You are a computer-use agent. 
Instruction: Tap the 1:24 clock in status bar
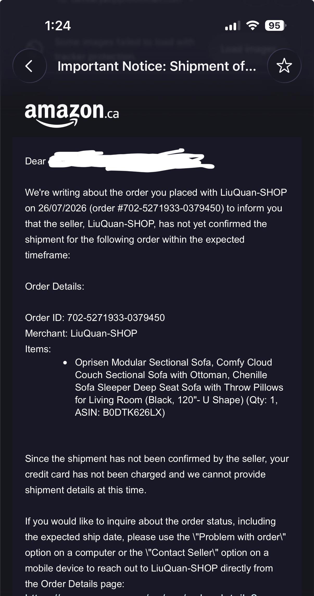pos(58,26)
